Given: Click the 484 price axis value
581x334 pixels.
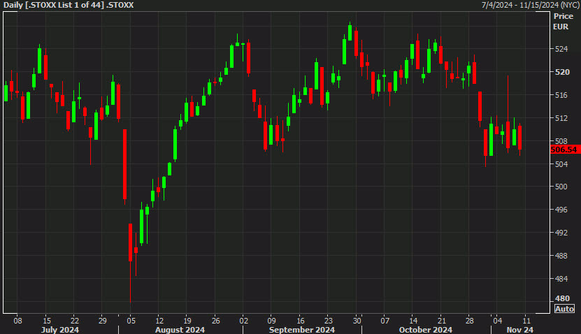Looking at the screenshot, I should click(561, 279).
